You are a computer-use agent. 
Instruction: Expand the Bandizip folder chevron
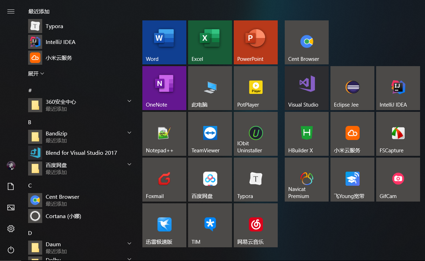point(129,133)
